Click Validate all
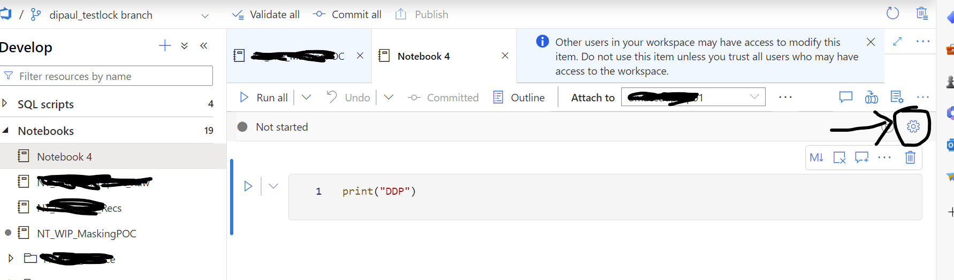Image resolution: width=954 pixels, height=280 pixels. tap(266, 14)
